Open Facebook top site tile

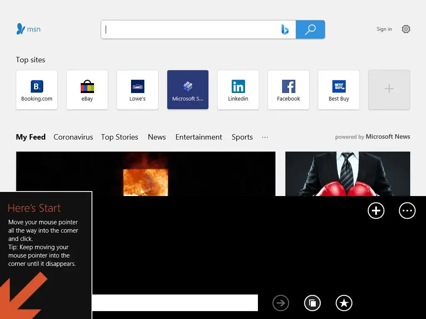click(x=288, y=90)
